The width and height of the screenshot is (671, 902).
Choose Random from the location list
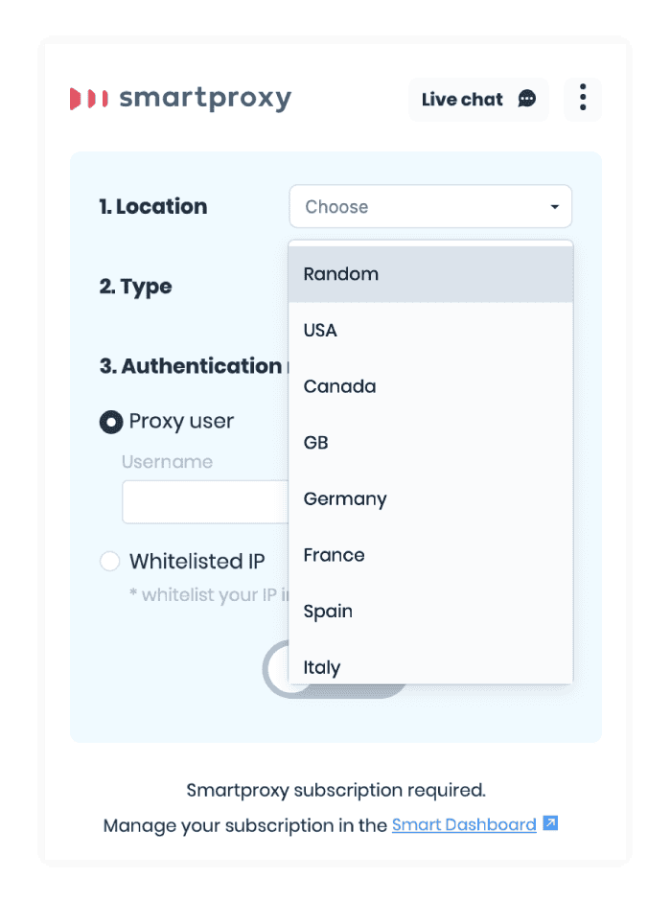point(430,274)
